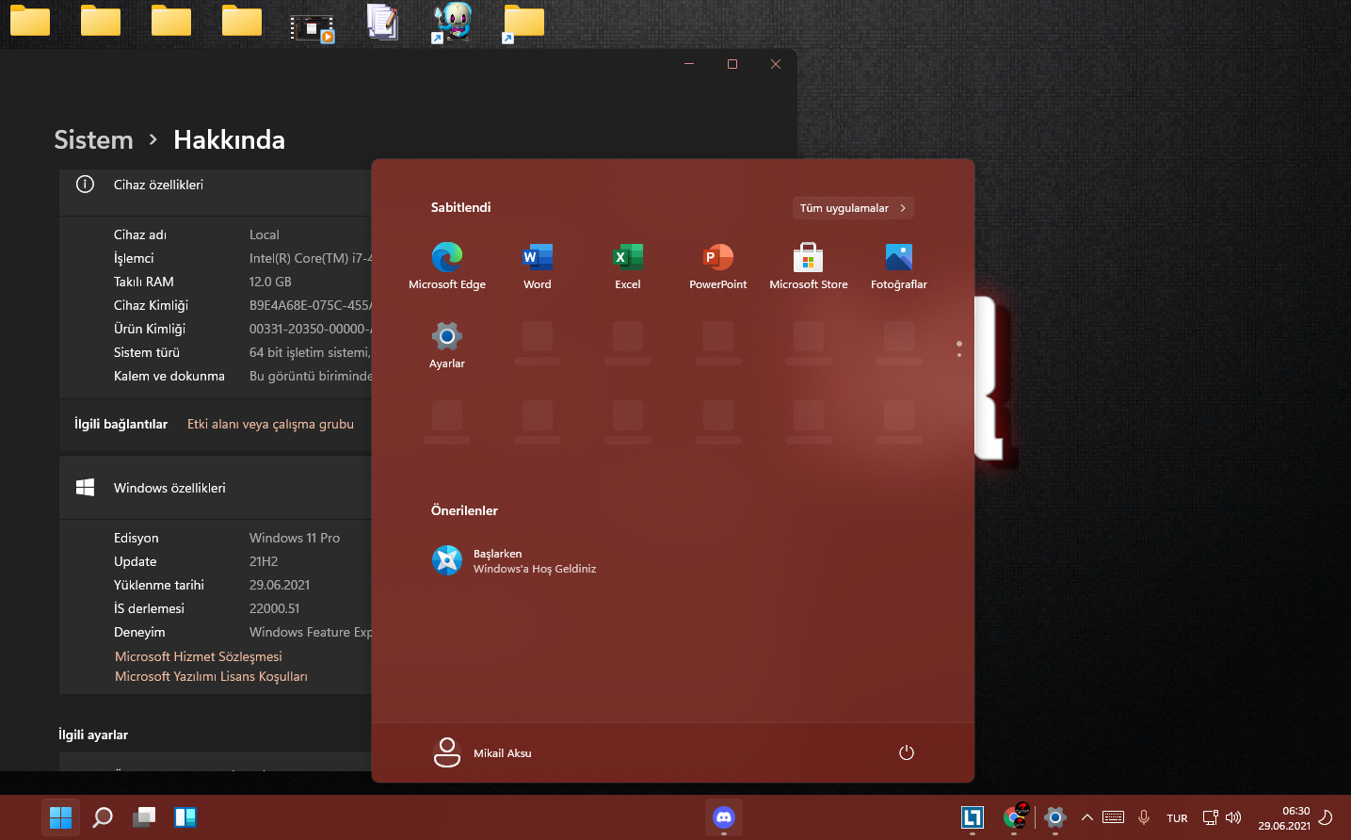This screenshot has height=840, width=1351.
Task: Open the Mikail Aksu user account menu
Action: pos(483,752)
